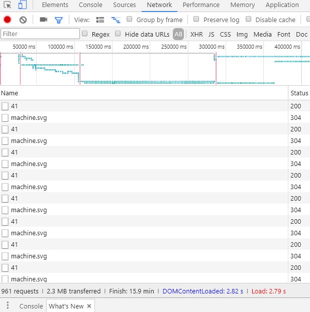
Task: Capture screenshots with the camera icon
Action: (43, 20)
